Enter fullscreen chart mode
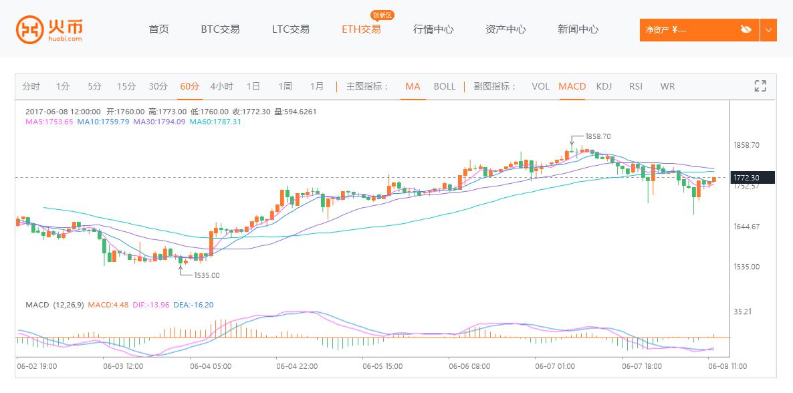The height and width of the screenshot is (393, 793). coord(760,86)
